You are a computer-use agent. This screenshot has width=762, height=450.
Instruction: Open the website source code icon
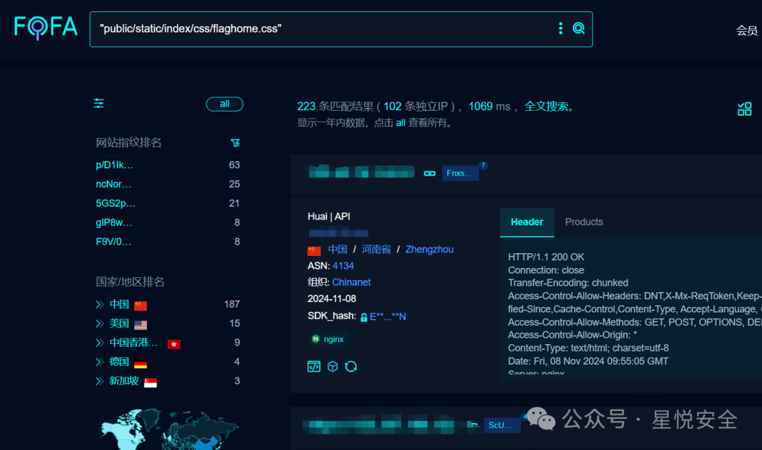point(314,366)
